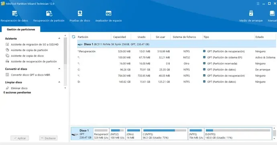Click the 735.95 MB used cell
This screenshot has height=145, width=277.
coord(144,76)
